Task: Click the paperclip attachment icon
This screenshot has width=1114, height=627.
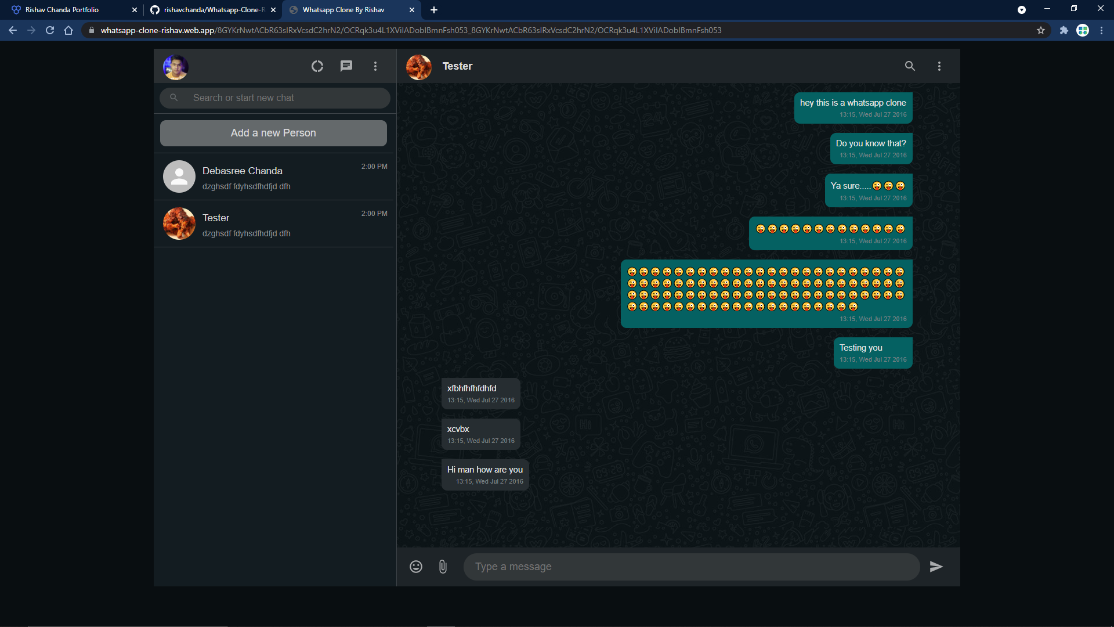Action: [443, 567]
